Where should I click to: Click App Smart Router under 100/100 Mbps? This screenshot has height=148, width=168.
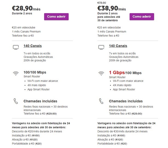point(39,89)
